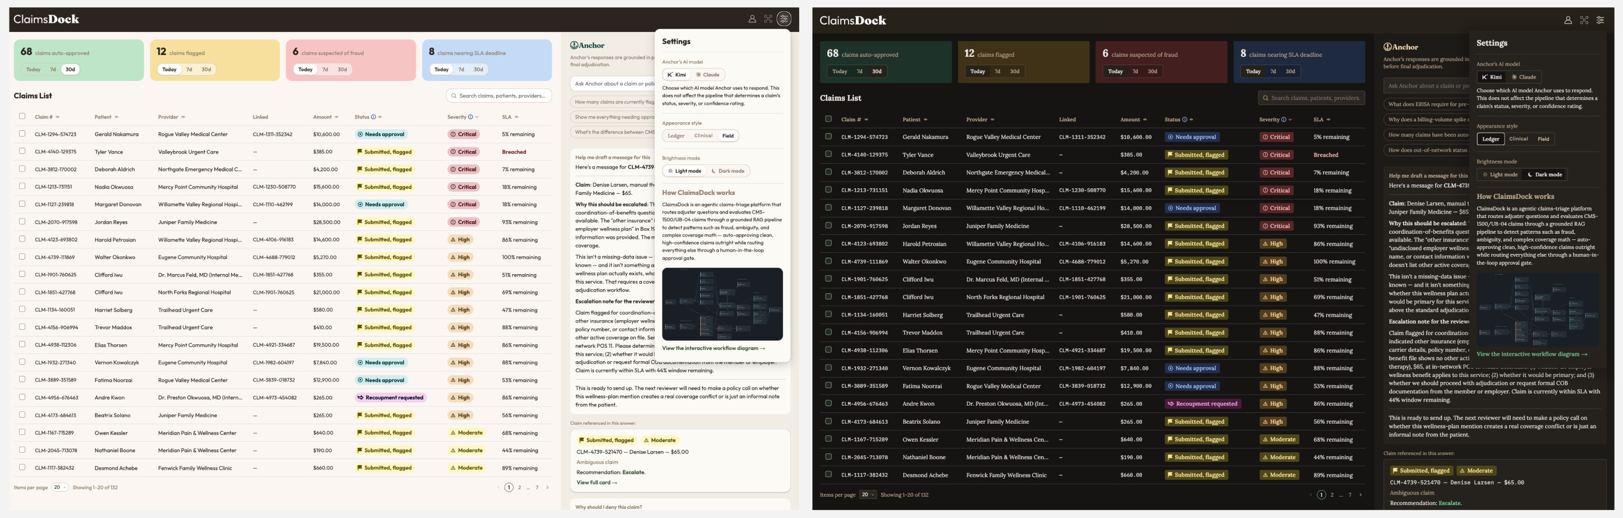This screenshot has height=518, width=1623.
Task: Choose Ledger appearance style in light window
Action: 676,135
